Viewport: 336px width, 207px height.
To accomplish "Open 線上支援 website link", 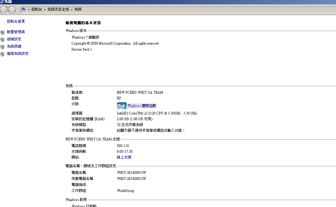I will click(x=124, y=157).
